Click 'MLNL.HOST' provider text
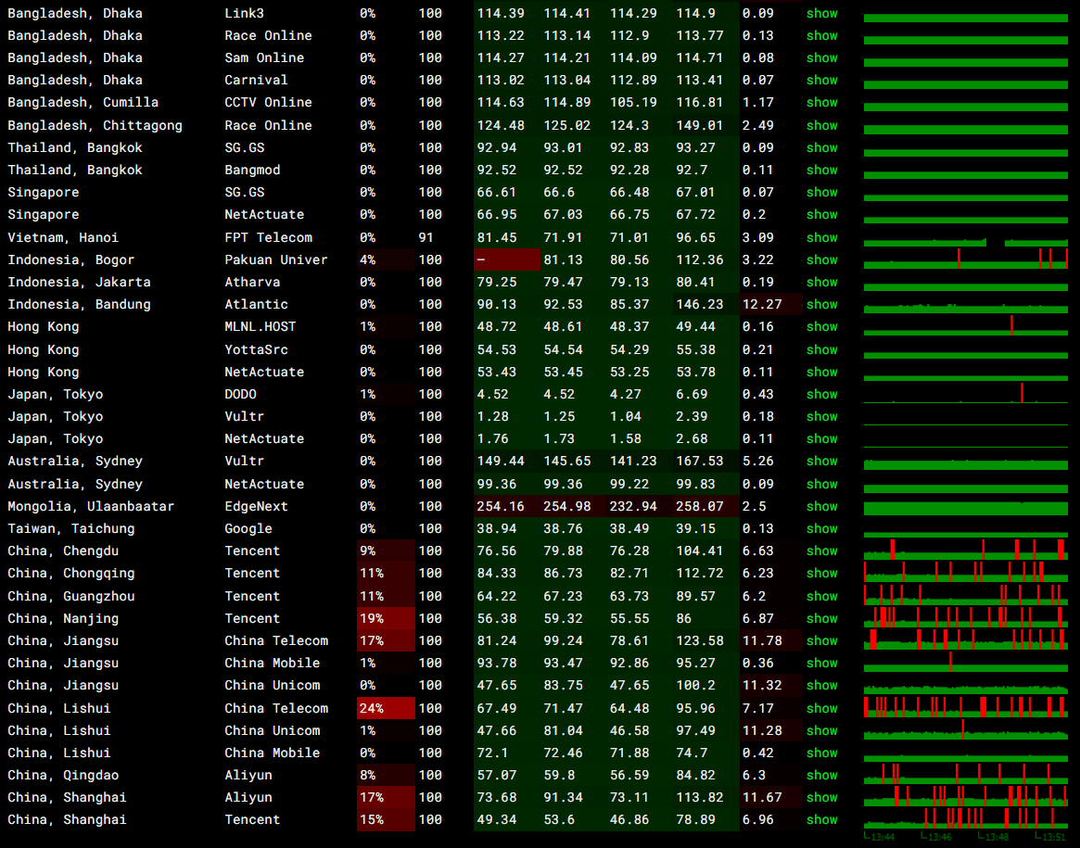 (260, 326)
